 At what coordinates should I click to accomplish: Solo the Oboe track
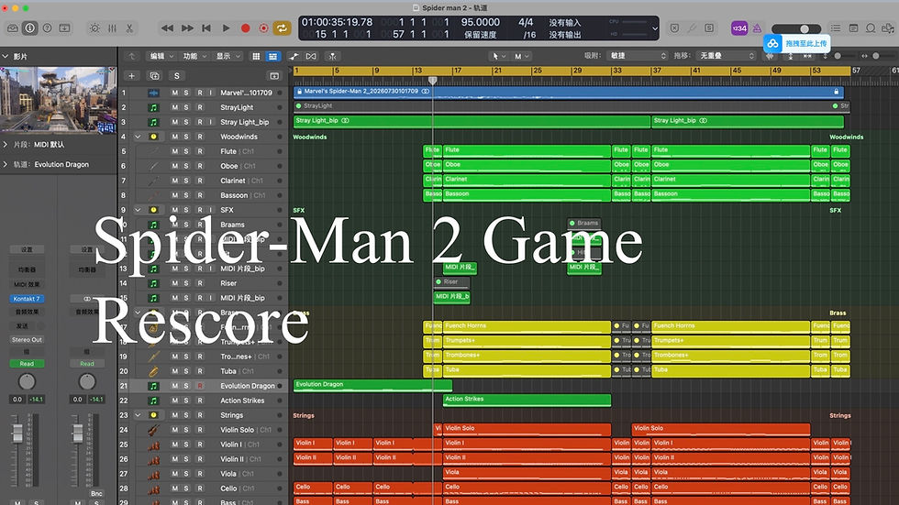[185, 166]
